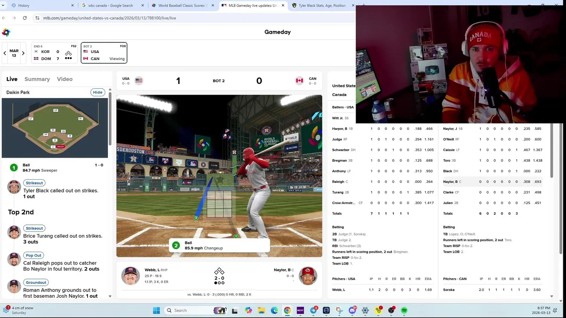Screen dimensions: 566x318
Task: Click batter Naylor's headshot photo
Action: [308, 276]
